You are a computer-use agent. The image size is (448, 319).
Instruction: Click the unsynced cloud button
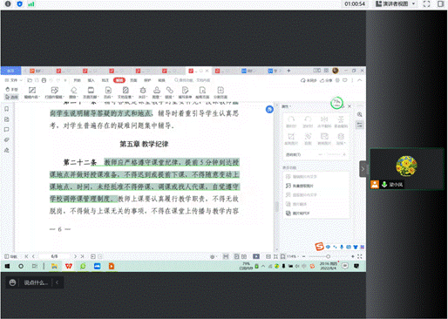pyautogui.click(x=309, y=80)
